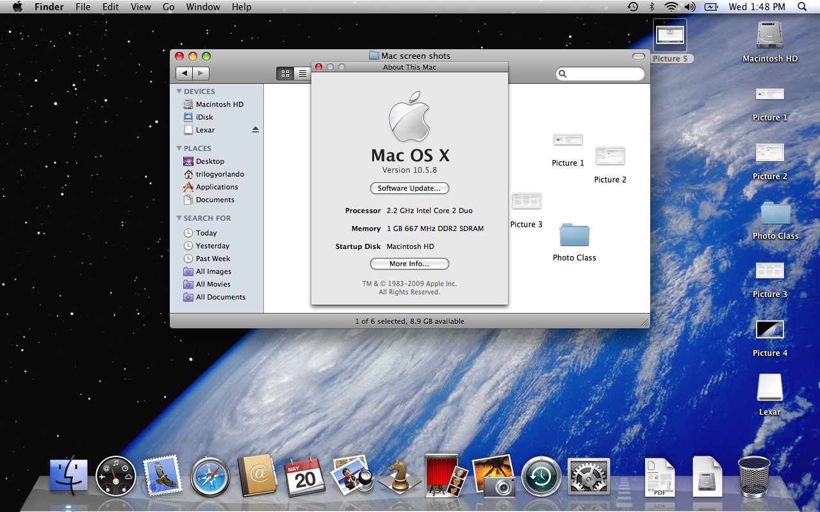Screen dimensions: 820x512
Task: Click the Wi-Fi status icon
Action: click(671, 7)
